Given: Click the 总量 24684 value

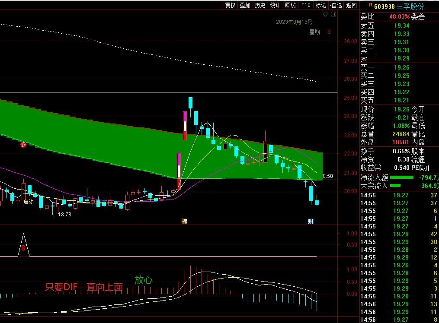Looking at the screenshot, I should (401, 134).
